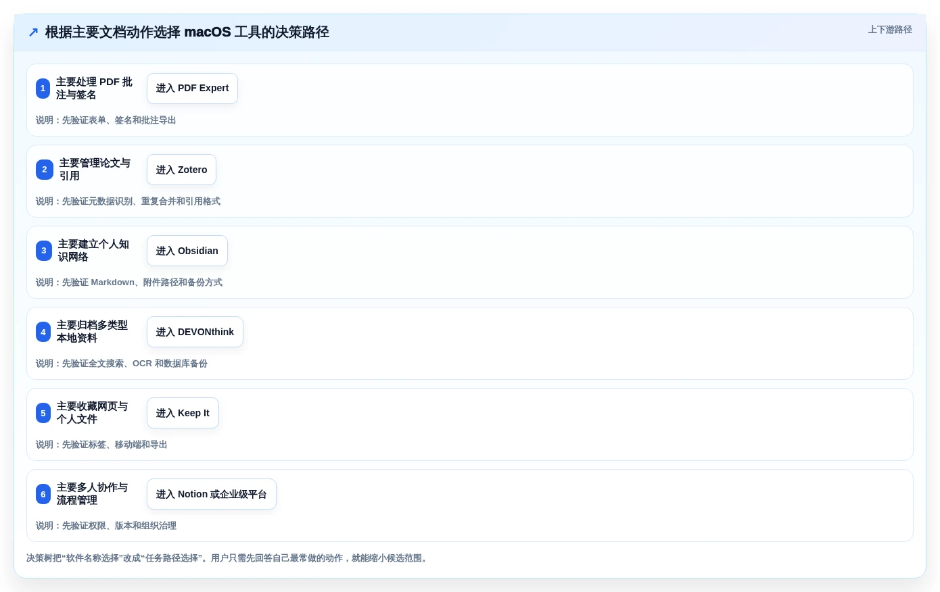Click the 进入 Zotero button
The width and height of the screenshot is (940, 592).
click(x=181, y=170)
